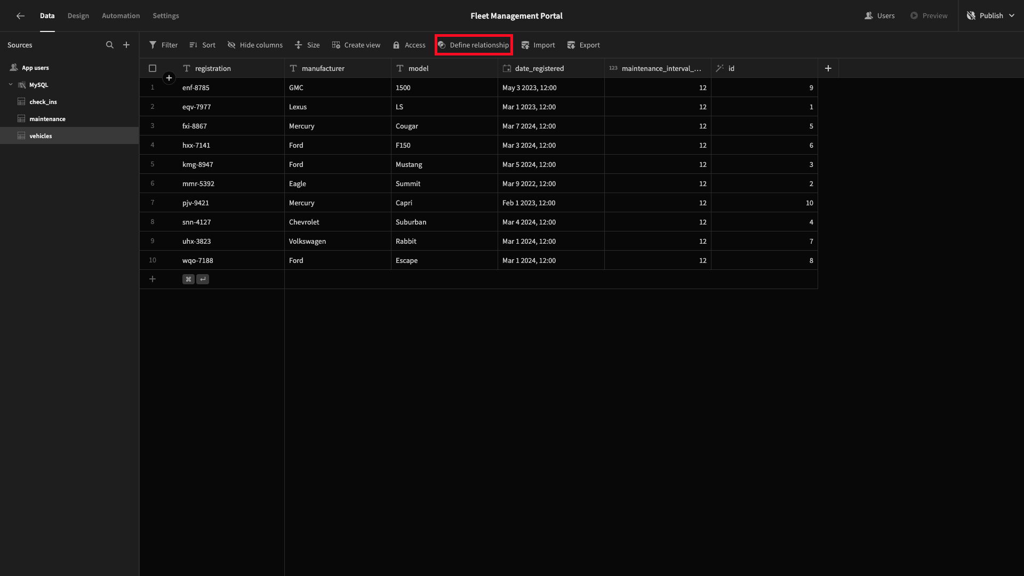Viewport: 1024px width, 576px height.
Task: Select the Volkswagen manufacturer cell
Action: click(338, 241)
